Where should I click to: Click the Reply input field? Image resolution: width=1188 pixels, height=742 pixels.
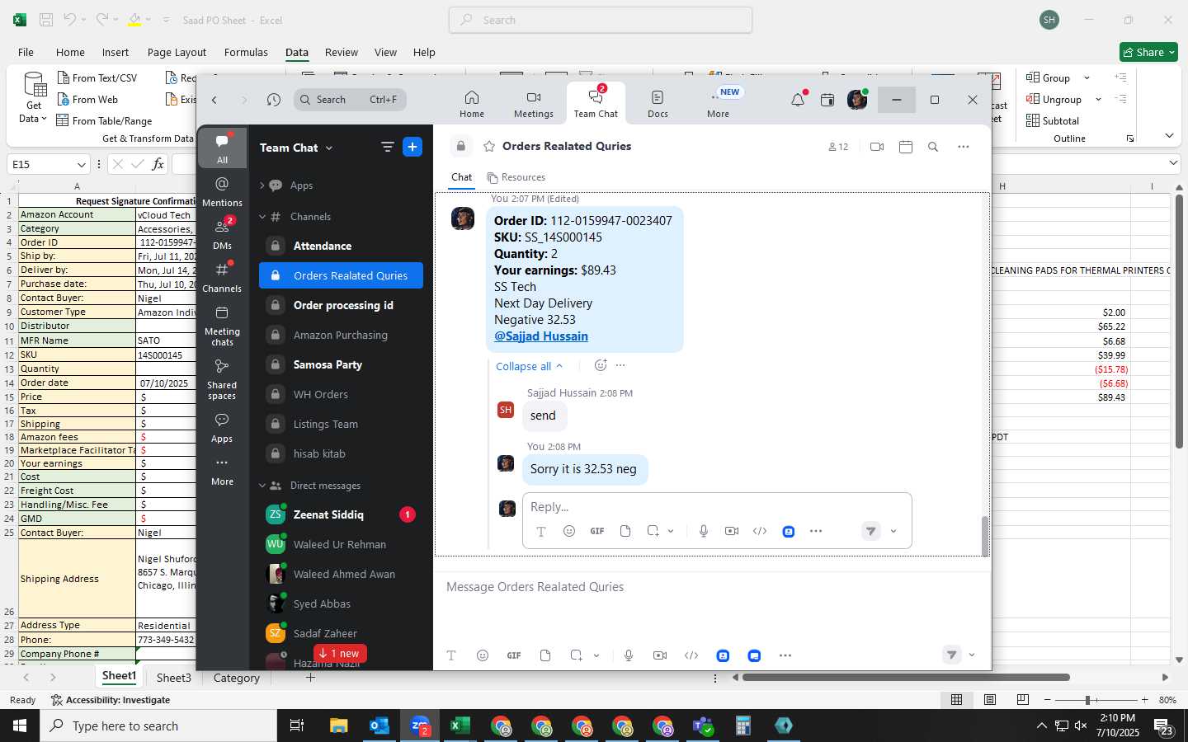tap(717, 506)
